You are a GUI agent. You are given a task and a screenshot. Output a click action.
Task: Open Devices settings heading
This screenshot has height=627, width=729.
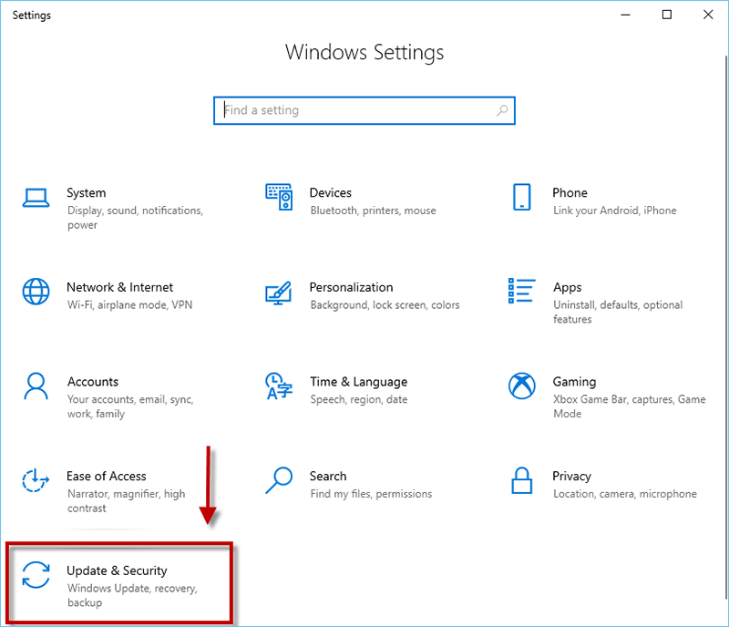point(330,192)
